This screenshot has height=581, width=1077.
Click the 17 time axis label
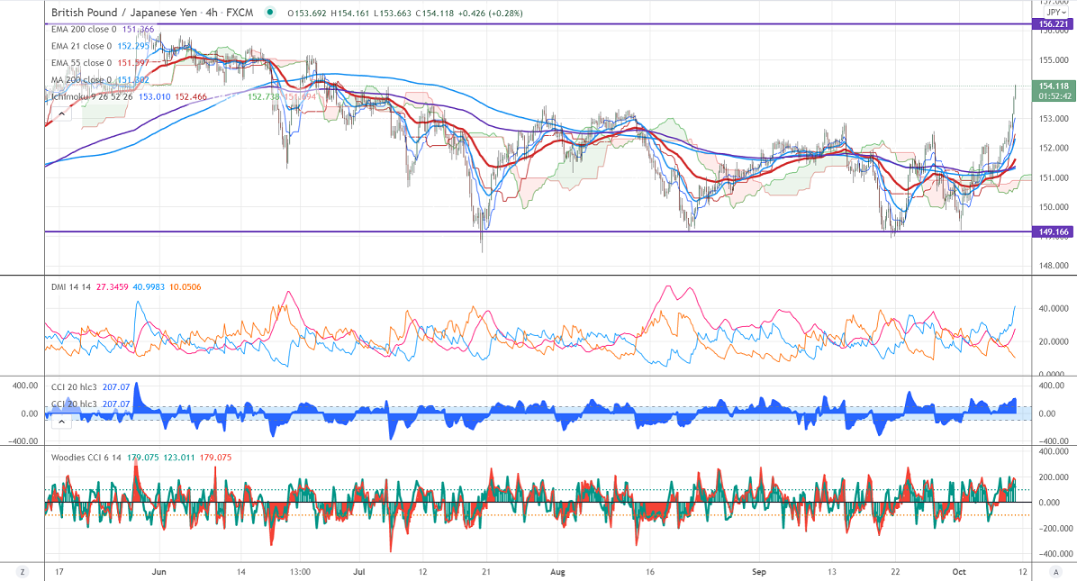click(x=59, y=572)
